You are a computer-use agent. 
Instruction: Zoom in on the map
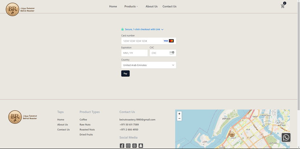(179, 114)
